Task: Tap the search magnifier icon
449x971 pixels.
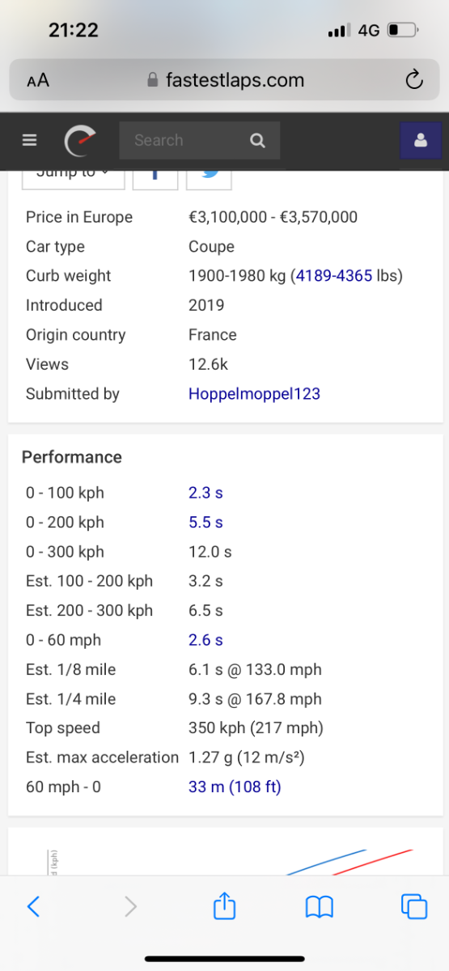Action: [257, 141]
